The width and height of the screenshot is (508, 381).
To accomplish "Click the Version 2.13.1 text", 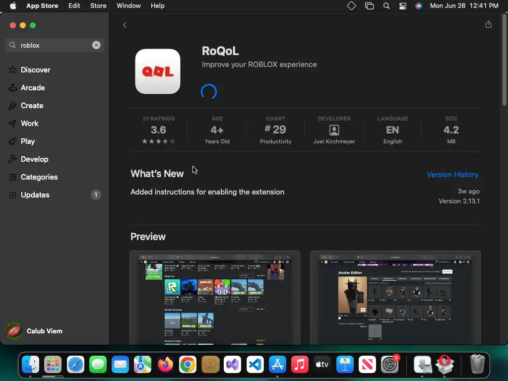I will (x=459, y=201).
